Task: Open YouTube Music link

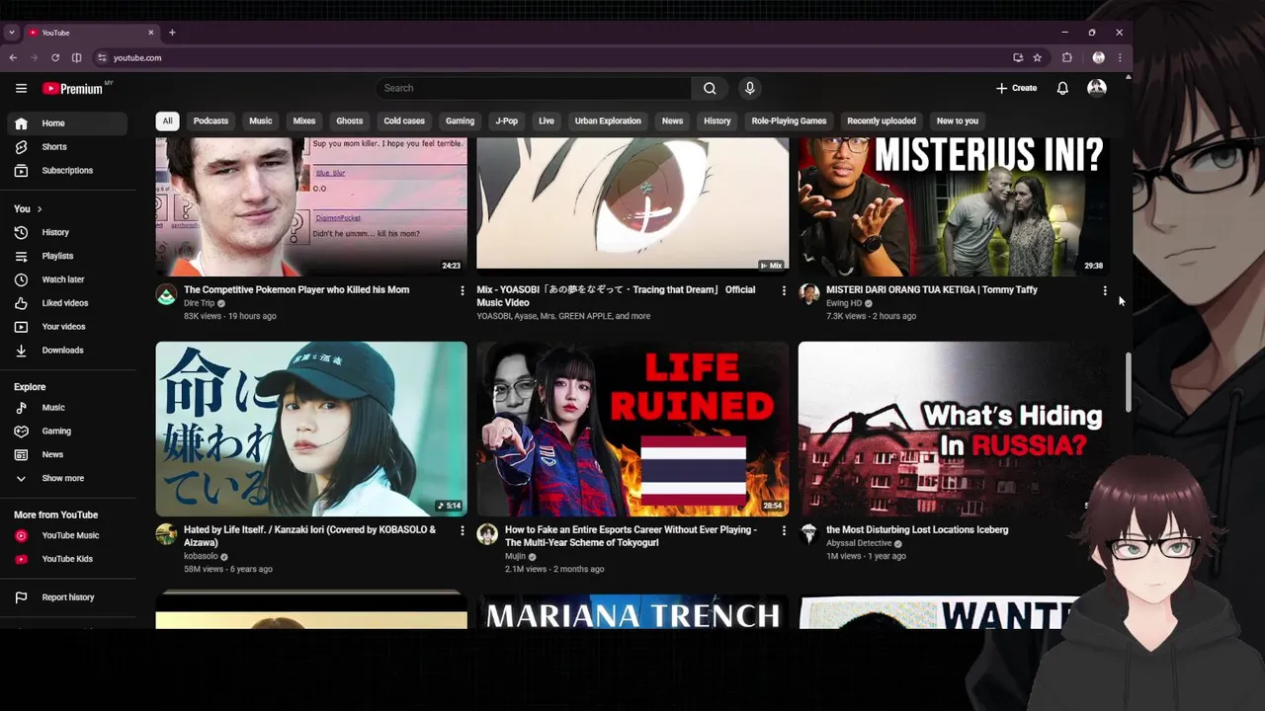Action: point(67,535)
